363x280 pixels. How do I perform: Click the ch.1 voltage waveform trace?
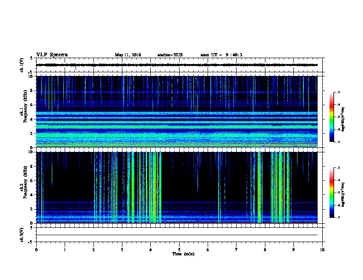[177, 65]
